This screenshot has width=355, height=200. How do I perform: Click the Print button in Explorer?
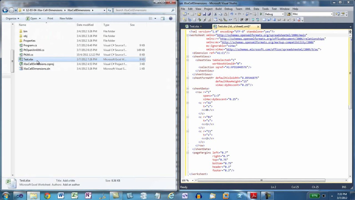click(x=50, y=18)
